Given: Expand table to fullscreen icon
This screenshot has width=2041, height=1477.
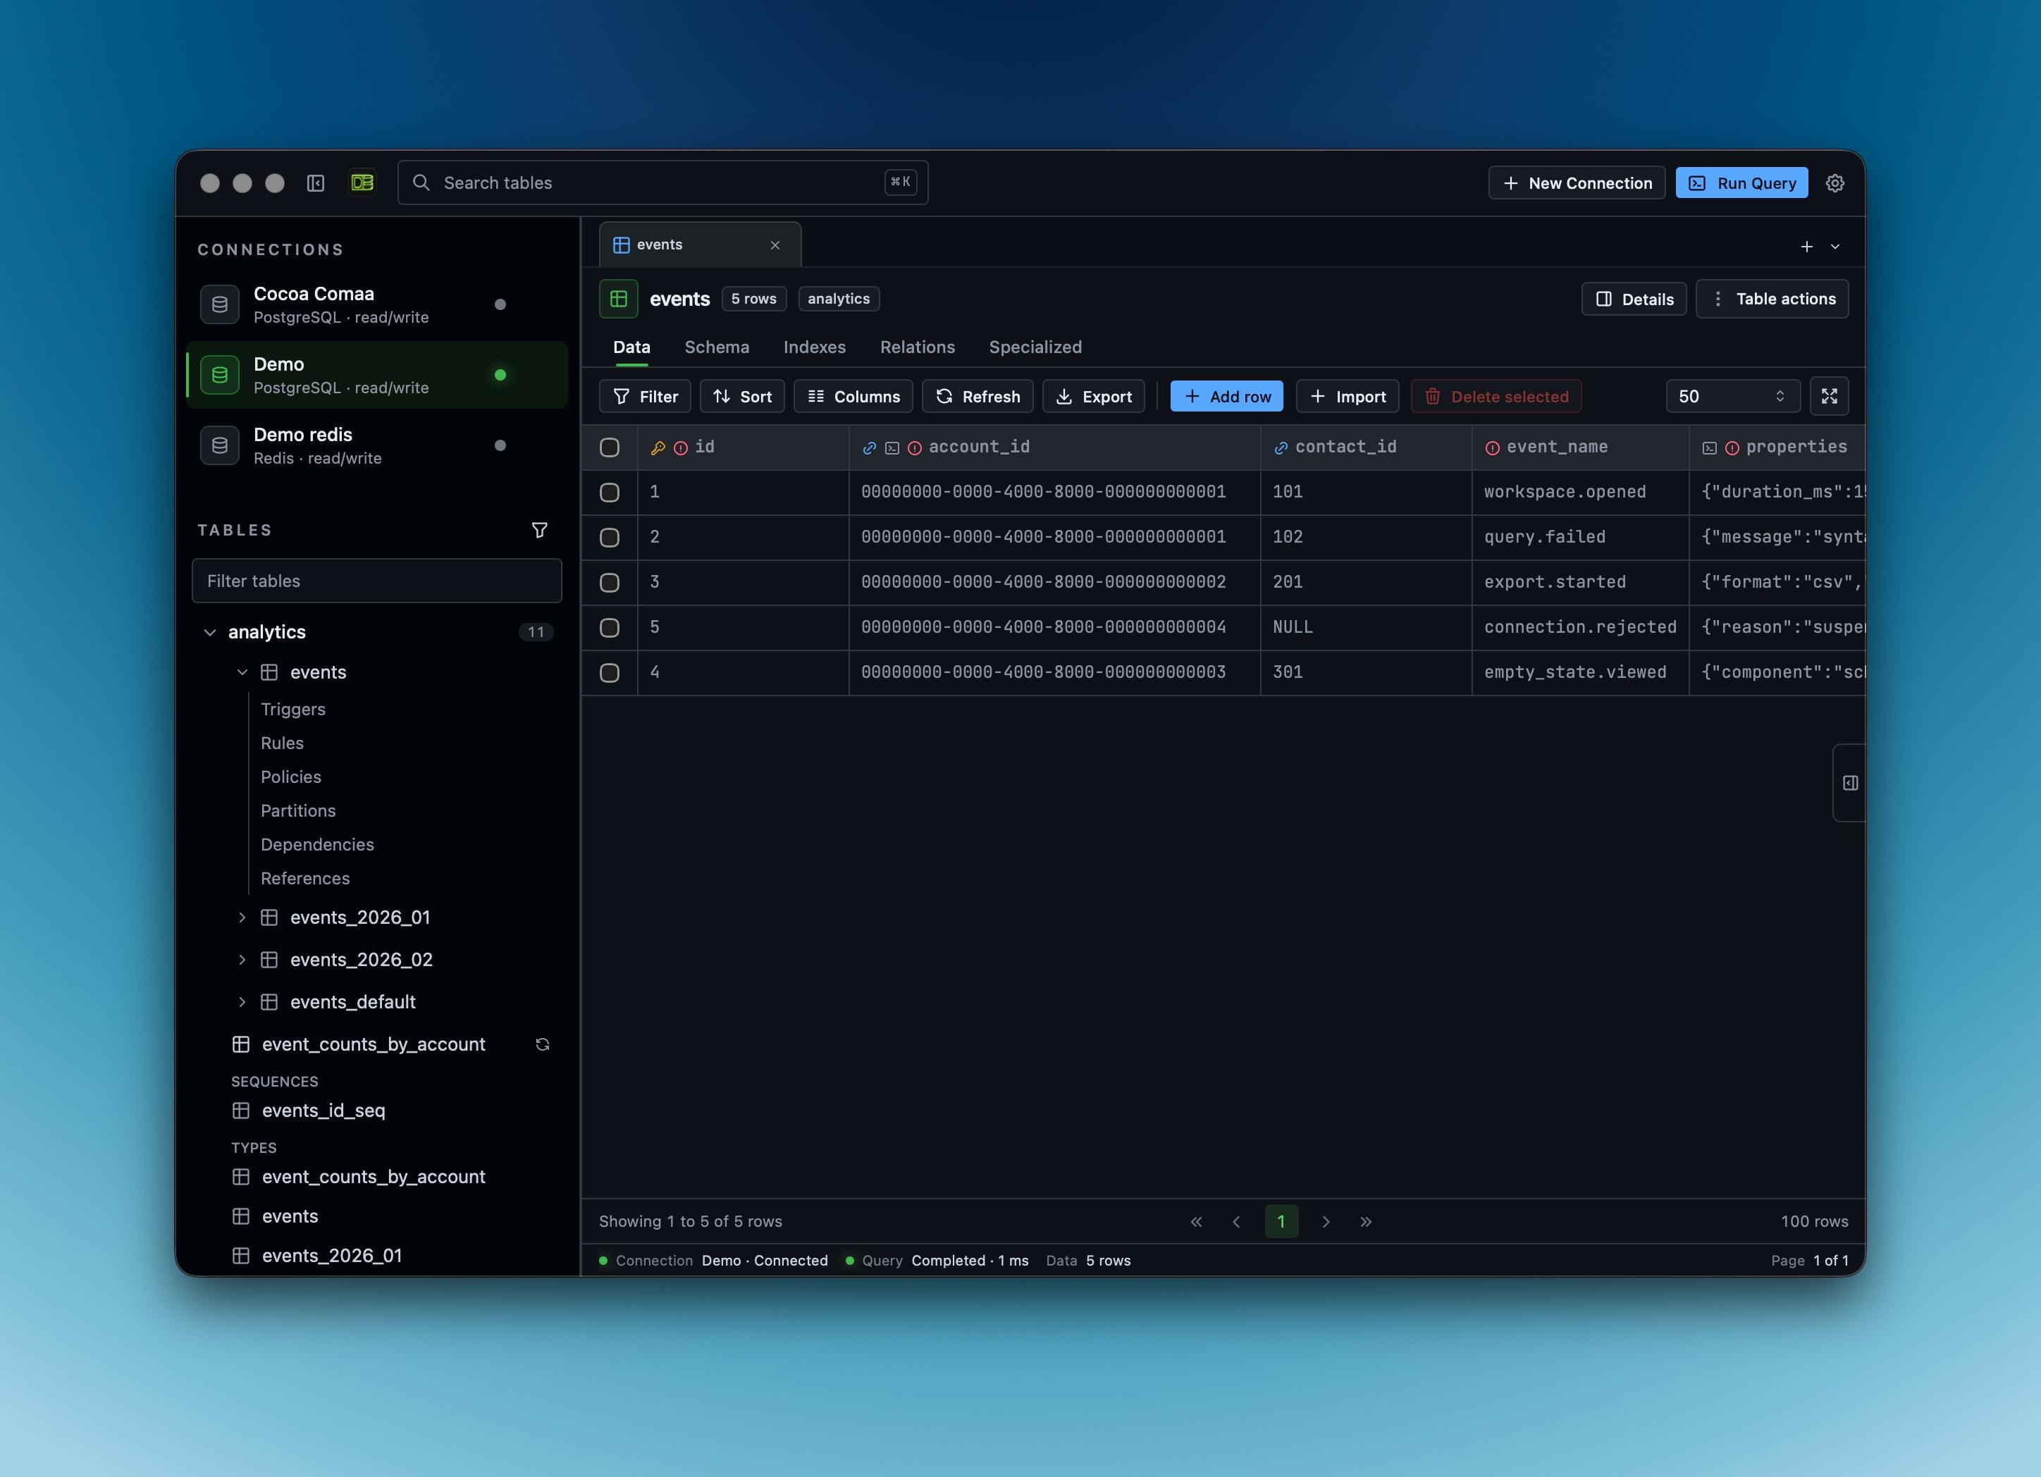Looking at the screenshot, I should click(x=1830, y=396).
